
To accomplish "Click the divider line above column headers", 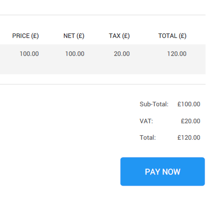I will click(103, 15).
